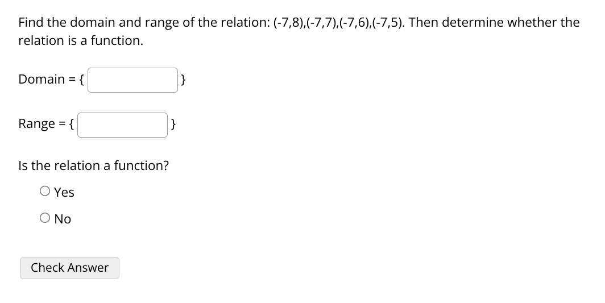Click the closing brace after the Domain field
605x303 pixels.
coord(184,80)
